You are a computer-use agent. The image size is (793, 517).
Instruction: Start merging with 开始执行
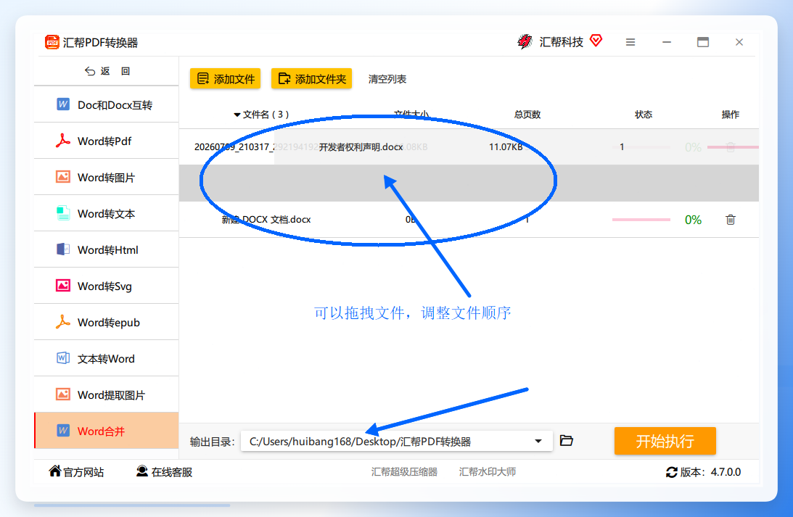[665, 441]
